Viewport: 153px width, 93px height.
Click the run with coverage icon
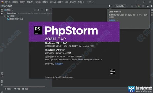point(135,6)
